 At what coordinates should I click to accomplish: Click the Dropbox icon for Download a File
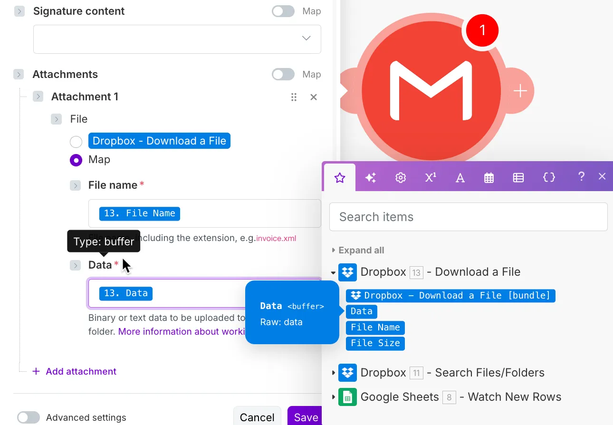click(347, 272)
